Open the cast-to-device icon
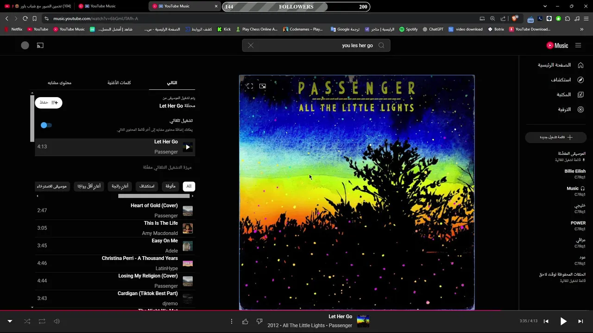Image resolution: width=593 pixels, height=333 pixels. [40, 45]
